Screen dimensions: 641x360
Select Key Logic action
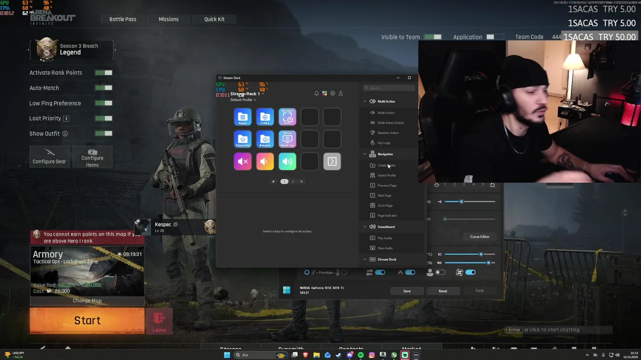384,143
